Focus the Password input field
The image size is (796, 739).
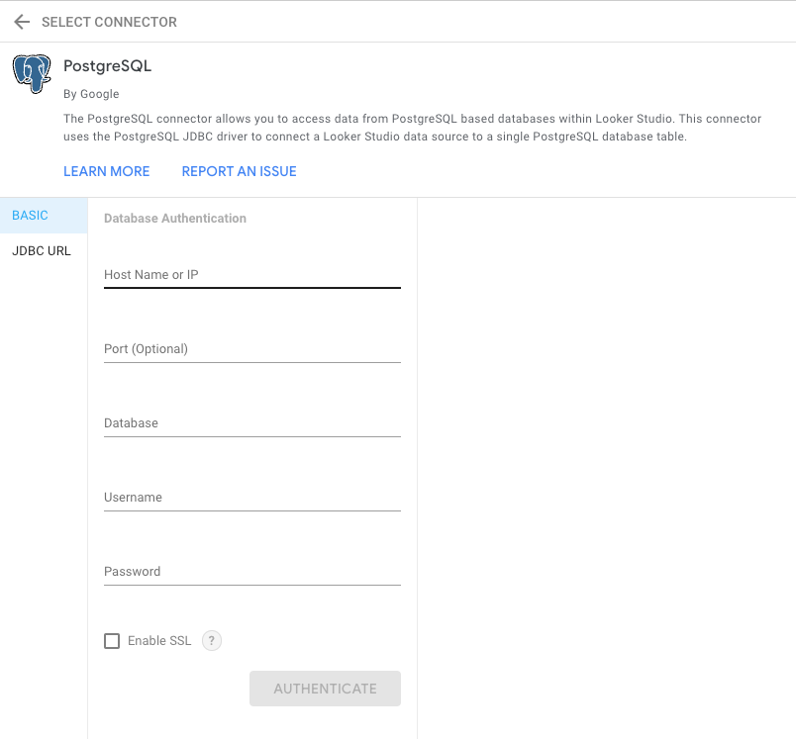(251, 572)
